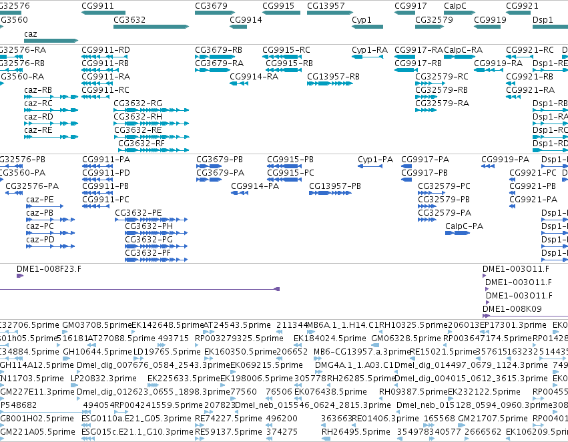Open the CG9911-RD transcript
Viewport: 568px width, 442px height.
[105, 57]
